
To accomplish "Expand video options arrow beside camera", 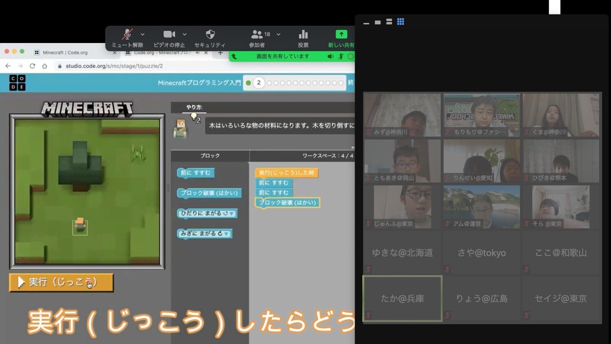I will coord(185,35).
